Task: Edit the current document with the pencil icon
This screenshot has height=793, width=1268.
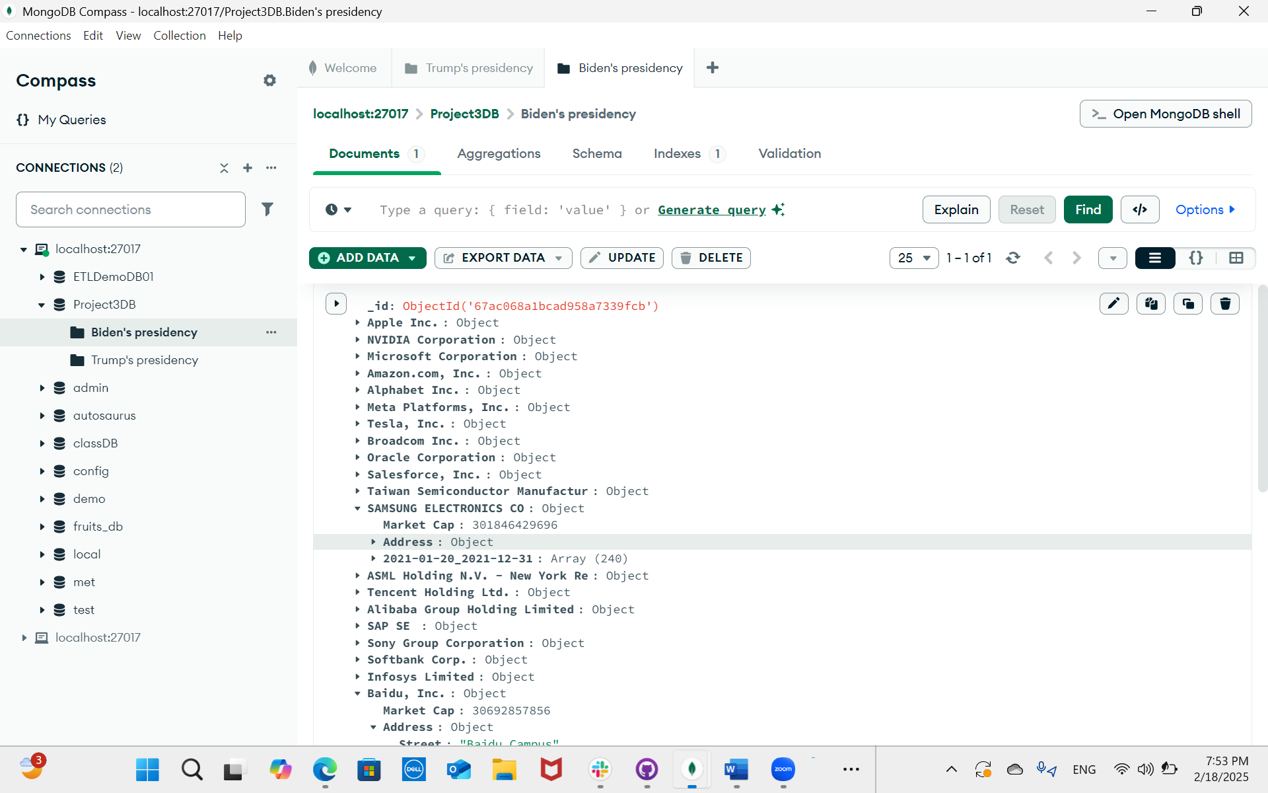Action: [x=1114, y=303]
